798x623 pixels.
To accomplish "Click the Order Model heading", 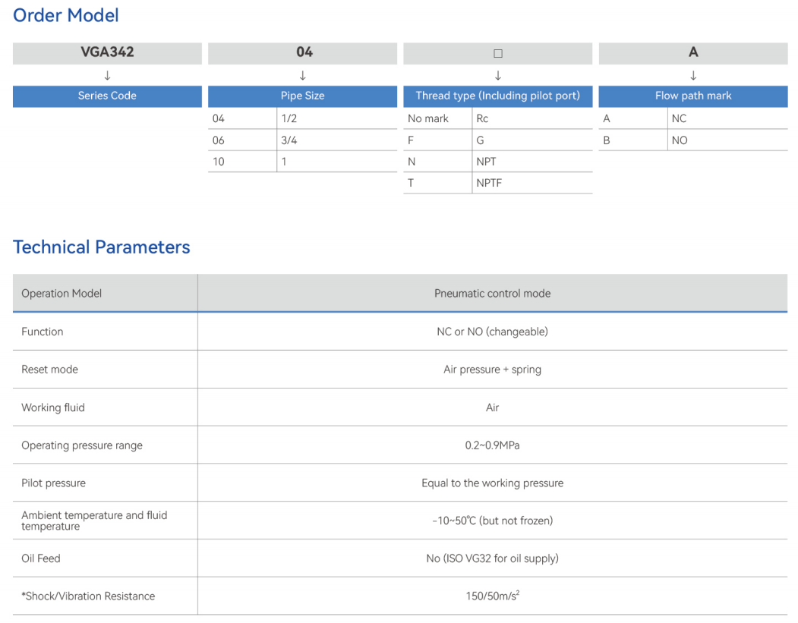I will tap(65, 15).
